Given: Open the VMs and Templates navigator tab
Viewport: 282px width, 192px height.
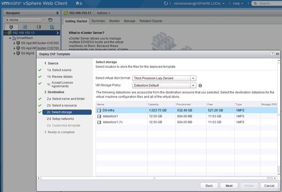Looking at the screenshot, I should click(25, 27).
